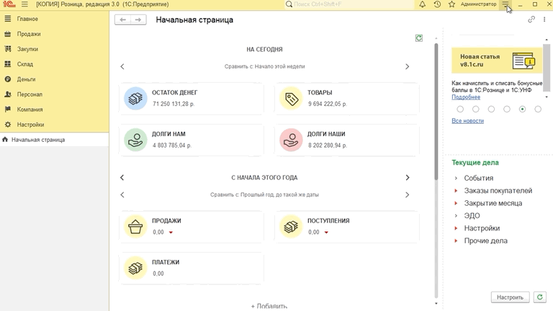The width and height of the screenshot is (553, 311).
Task: Click the Продажи red trend arrow
Action: click(171, 233)
